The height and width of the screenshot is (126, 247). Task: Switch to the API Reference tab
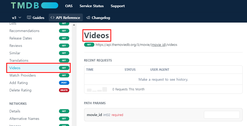pos(66,17)
